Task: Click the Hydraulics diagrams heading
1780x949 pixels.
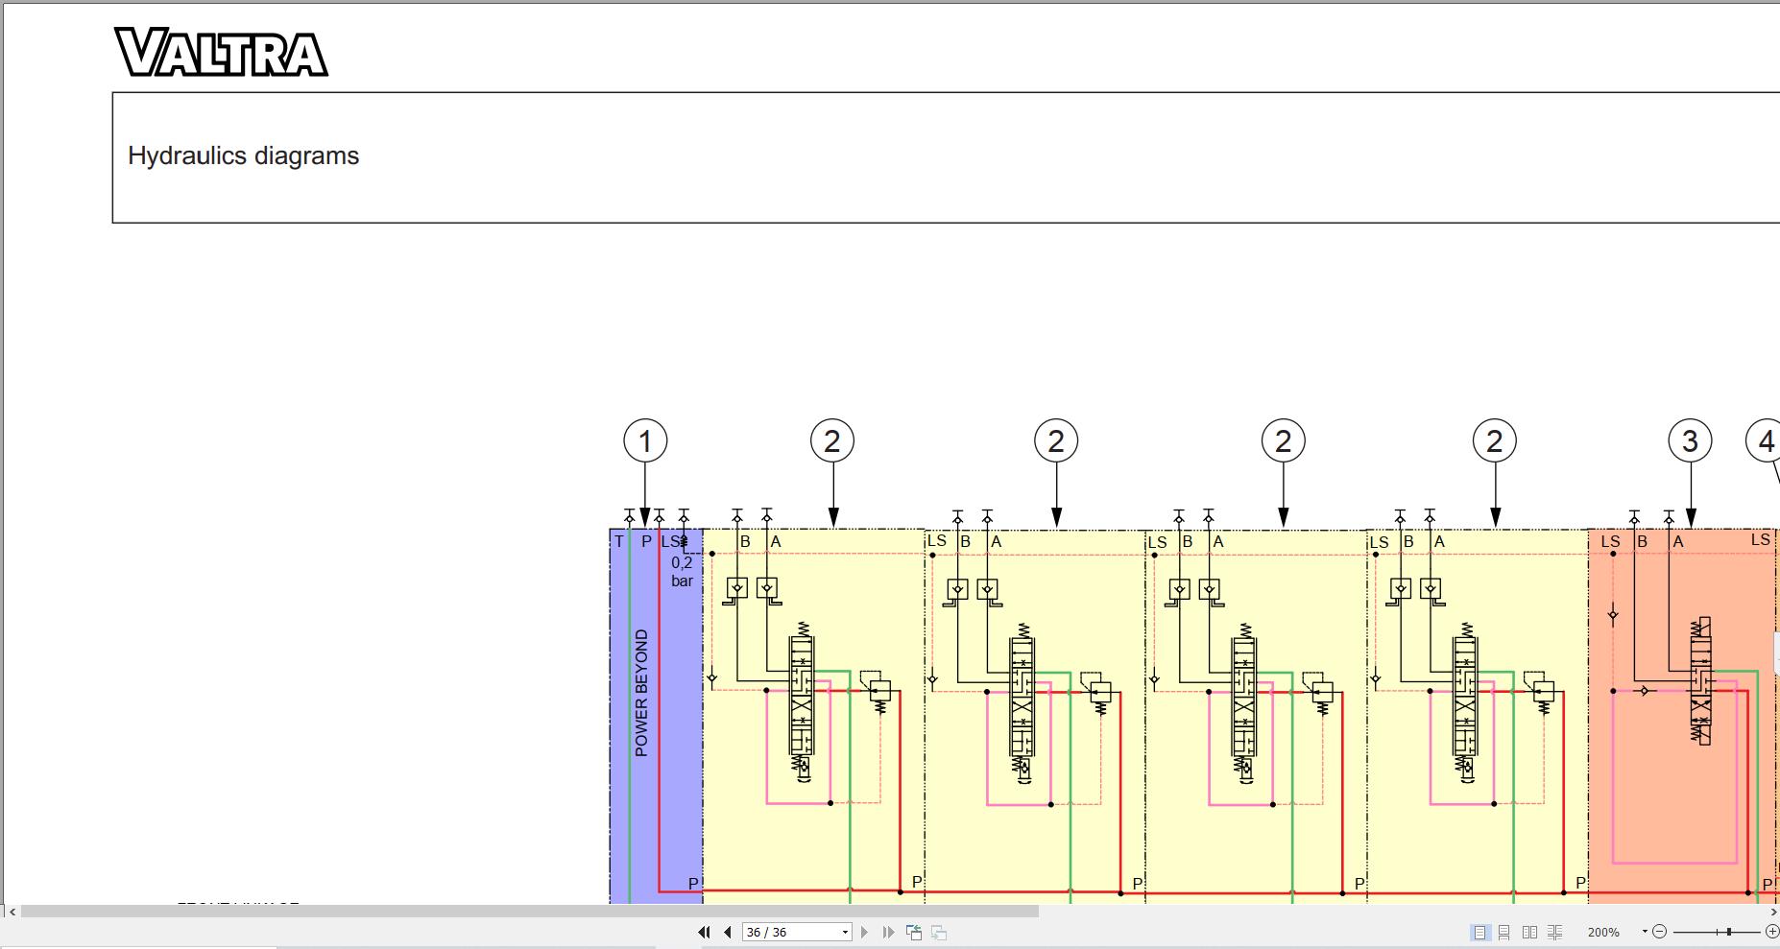Action: point(243,156)
